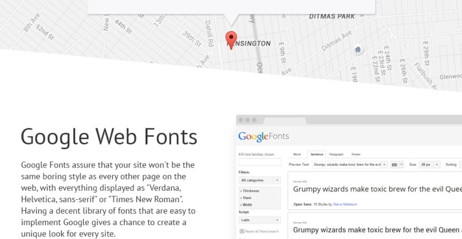
Task: Click the keyboard layout icon button
Action: click(x=397, y=165)
